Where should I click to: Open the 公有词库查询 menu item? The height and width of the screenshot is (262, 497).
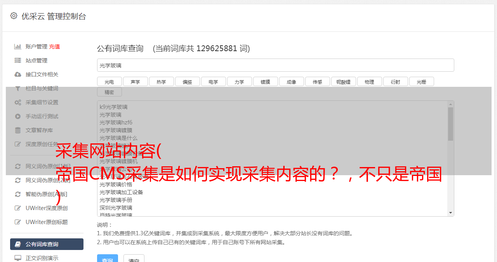pos(47,244)
